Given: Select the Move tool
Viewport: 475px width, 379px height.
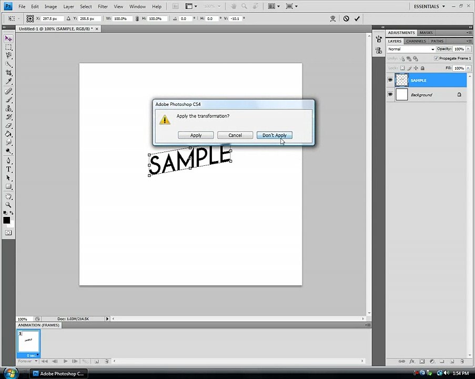Looking at the screenshot, I should pyautogui.click(x=8, y=38).
